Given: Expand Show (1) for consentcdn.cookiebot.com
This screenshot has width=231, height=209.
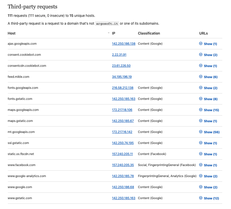Looking at the screenshot, I should (208, 66).
